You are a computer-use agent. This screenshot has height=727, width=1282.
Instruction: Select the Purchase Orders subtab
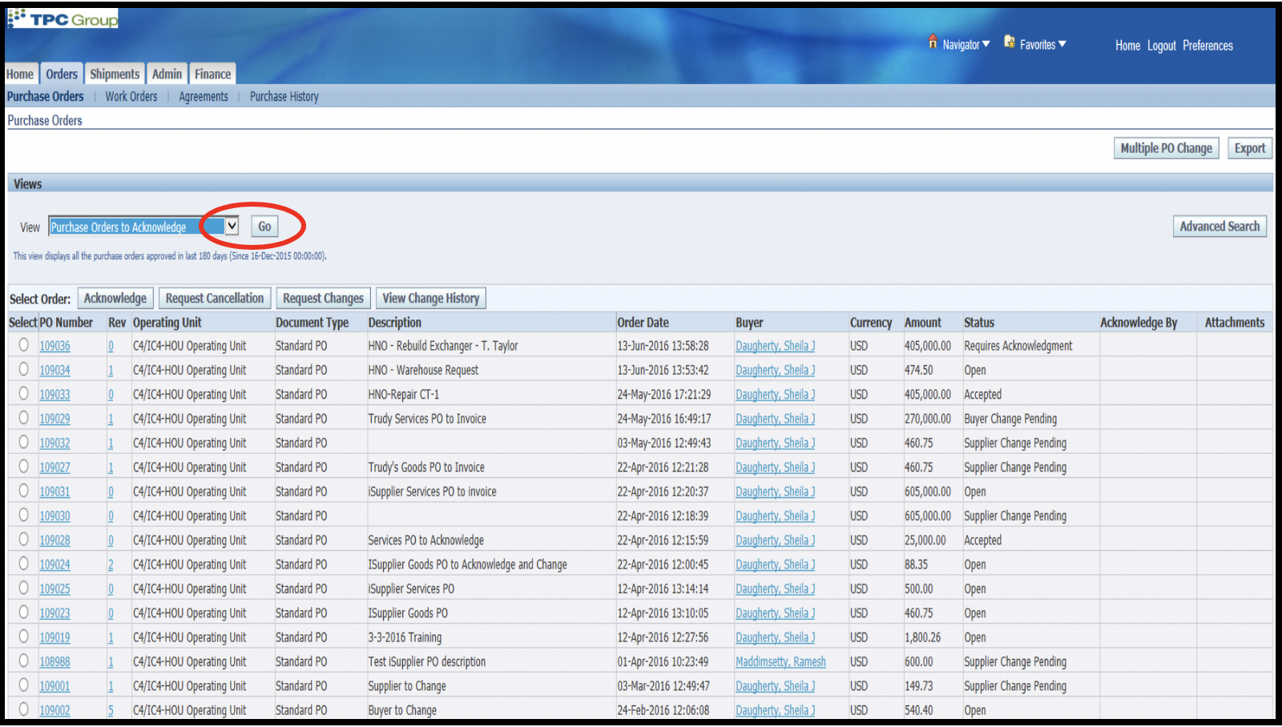click(x=46, y=96)
